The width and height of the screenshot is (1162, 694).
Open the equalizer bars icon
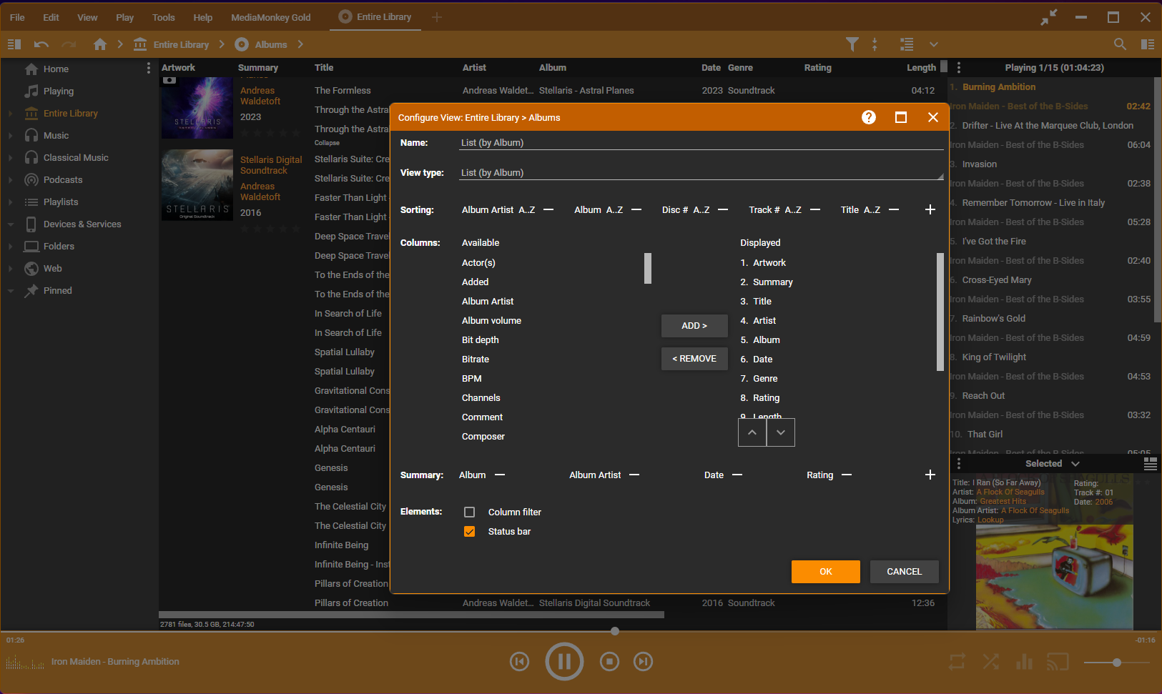click(x=1024, y=662)
